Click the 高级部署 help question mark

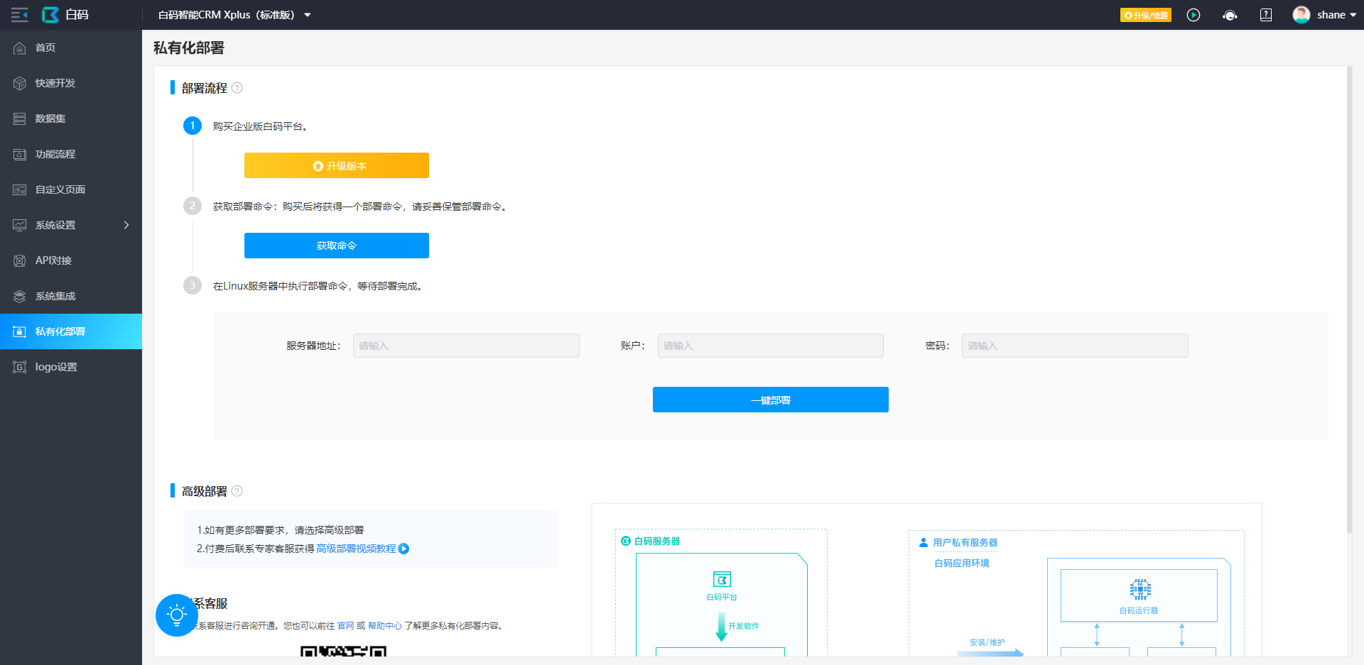pyautogui.click(x=238, y=490)
